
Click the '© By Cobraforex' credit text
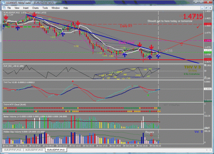[x=192, y=74]
